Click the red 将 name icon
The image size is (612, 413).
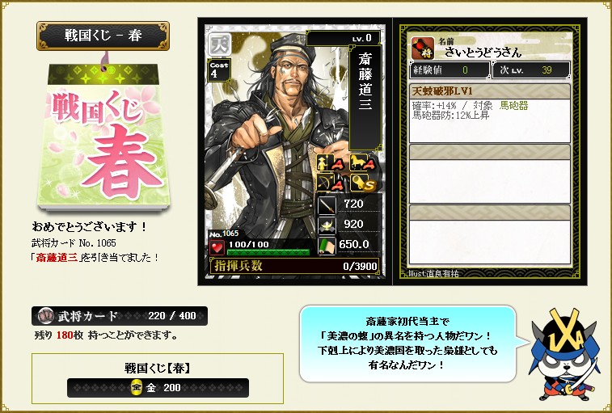pos(422,48)
